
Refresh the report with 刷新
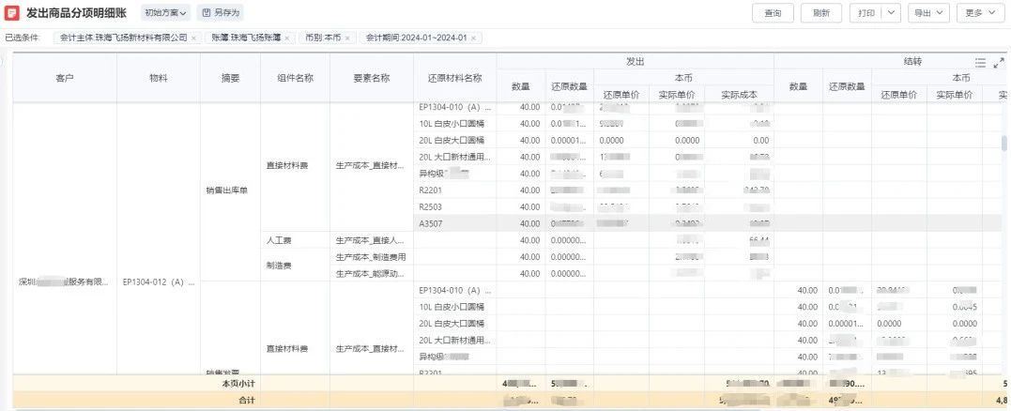(820, 13)
